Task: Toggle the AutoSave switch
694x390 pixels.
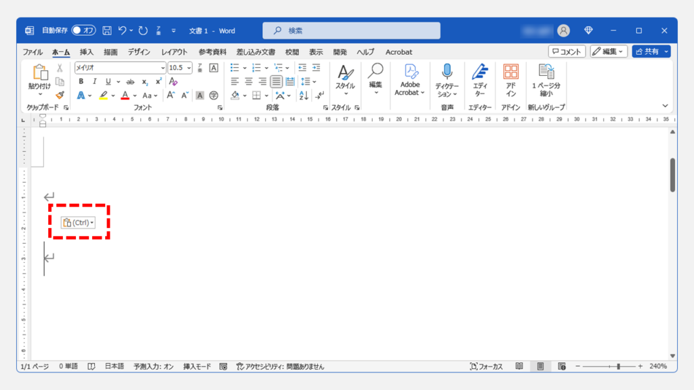Action: [x=84, y=30]
